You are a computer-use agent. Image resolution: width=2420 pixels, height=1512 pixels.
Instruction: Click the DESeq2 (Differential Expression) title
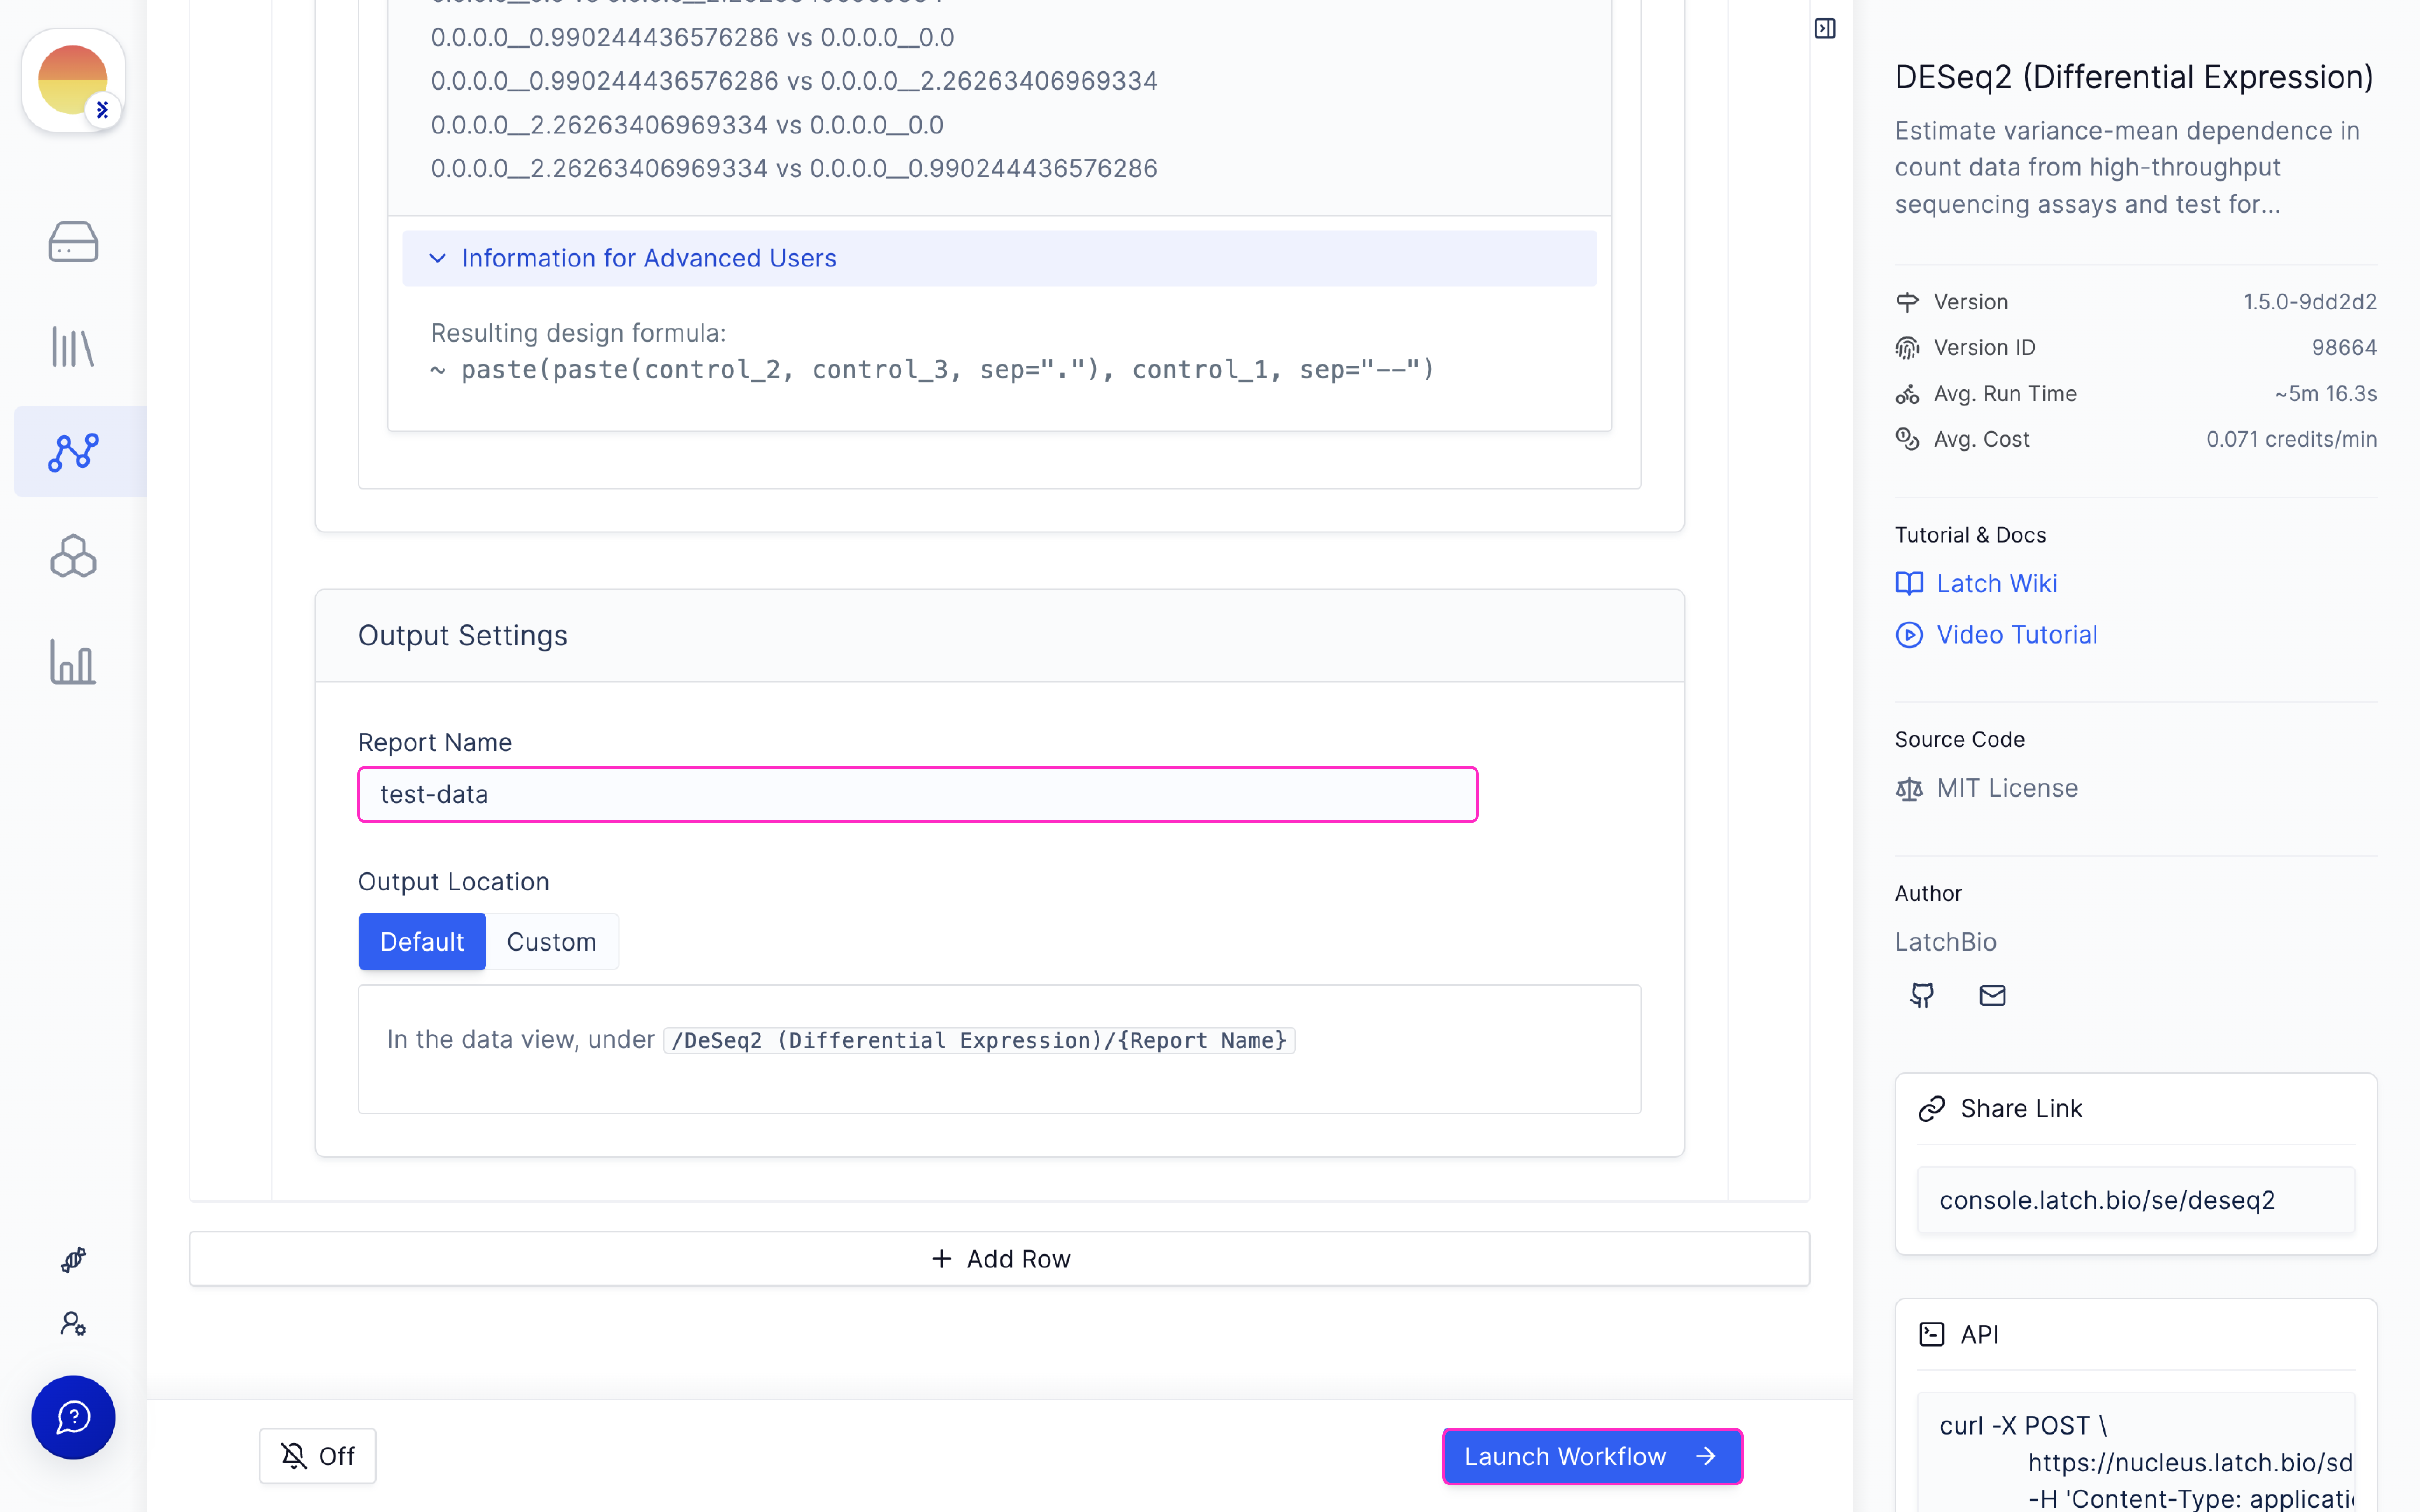tap(2134, 78)
